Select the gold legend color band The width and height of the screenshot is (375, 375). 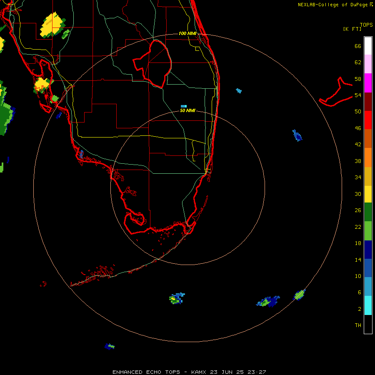click(368, 176)
